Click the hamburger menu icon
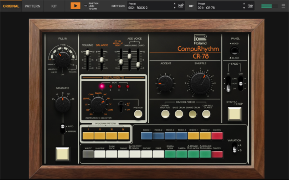 [284, 6]
